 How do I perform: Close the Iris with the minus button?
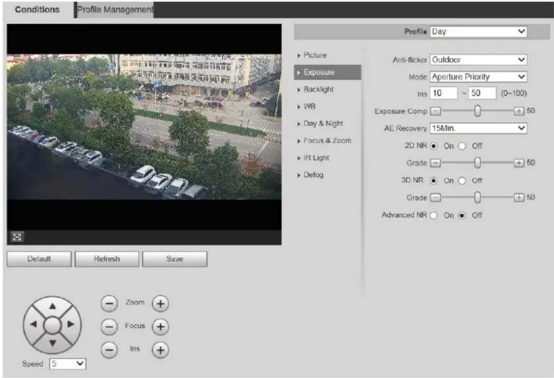click(x=109, y=350)
